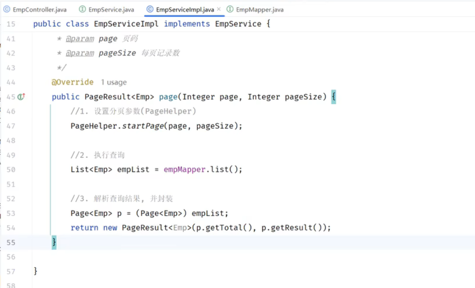Click the closing class brace on line 57
This screenshot has height=288, width=475.
pos(35,271)
